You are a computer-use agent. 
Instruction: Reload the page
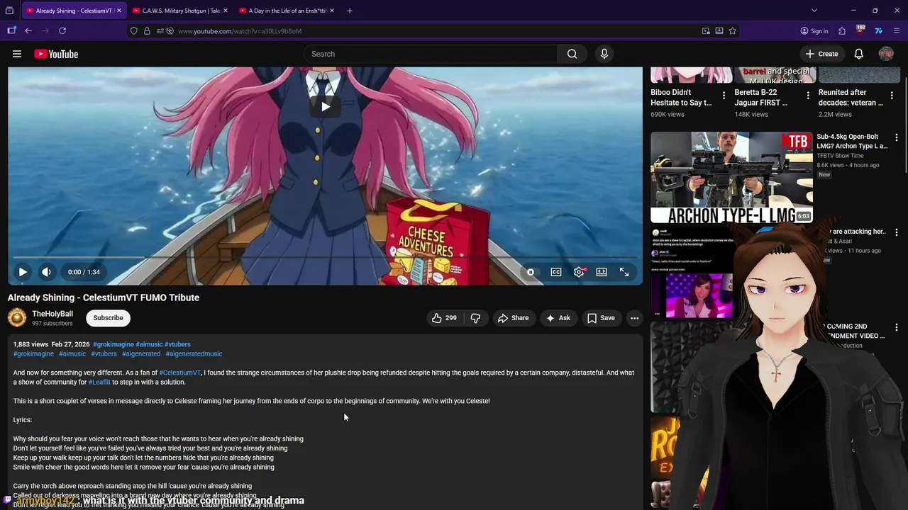point(62,30)
